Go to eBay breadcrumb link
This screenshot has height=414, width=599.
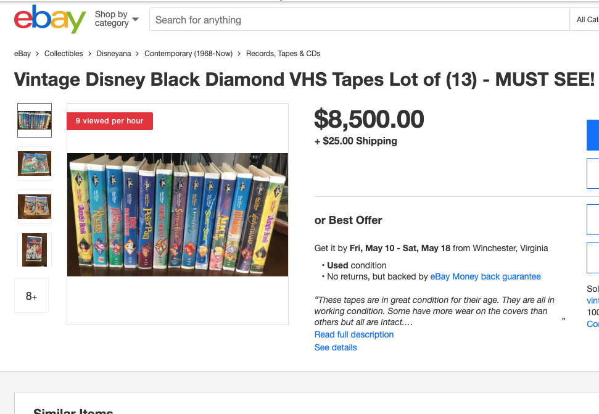[22, 54]
